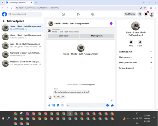The height and width of the screenshot is (126, 158).
Task: Open the Chrome profile icon
Action: click(x=151, y=8)
